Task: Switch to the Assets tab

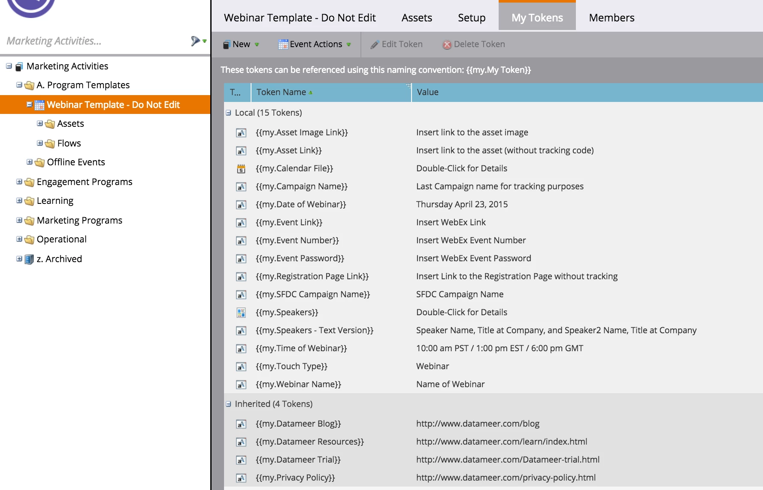Action: pyautogui.click(x=417, y=18)
